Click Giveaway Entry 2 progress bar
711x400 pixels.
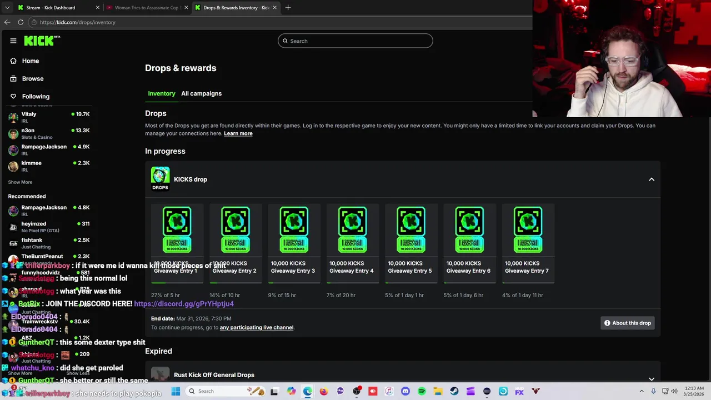click(236, 283)
